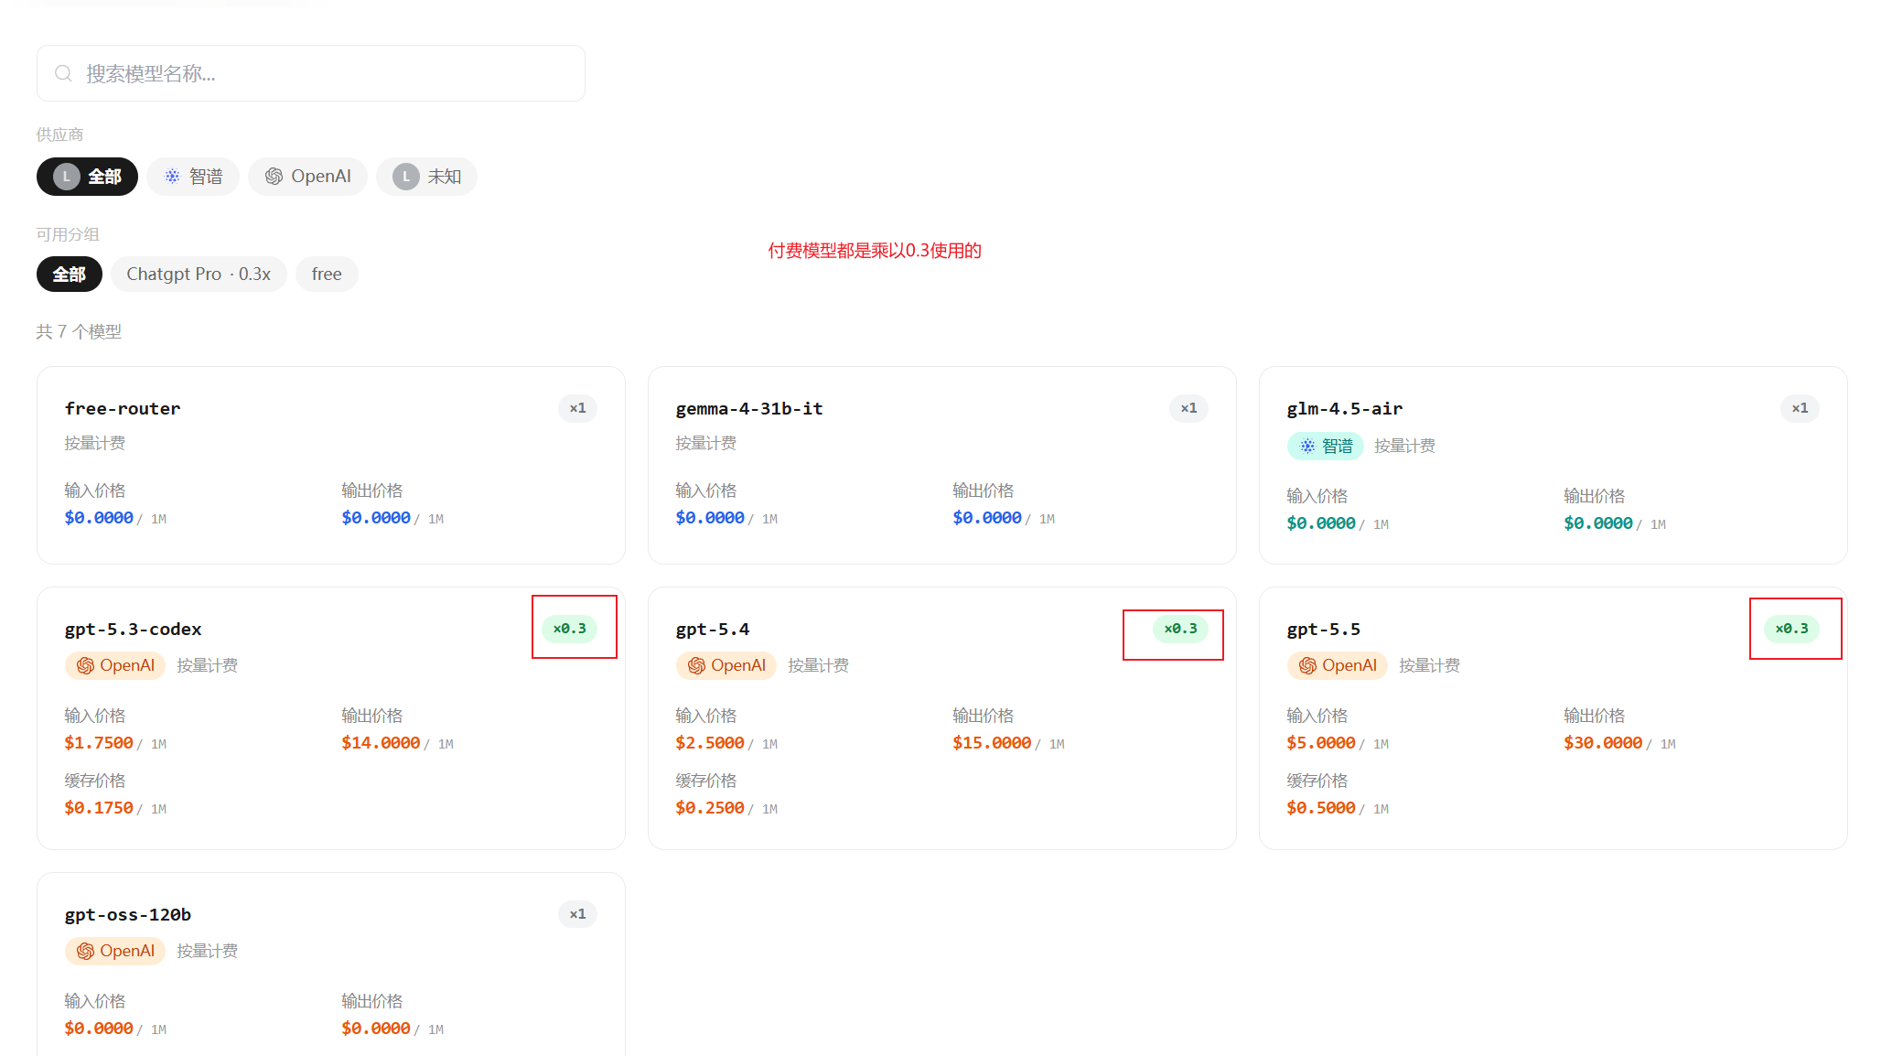The height and width of the screenshot is (1056, 1892).
Task: Click the OpenAI tag on gpt-oss-120b
Action: [x=115, y=951]
